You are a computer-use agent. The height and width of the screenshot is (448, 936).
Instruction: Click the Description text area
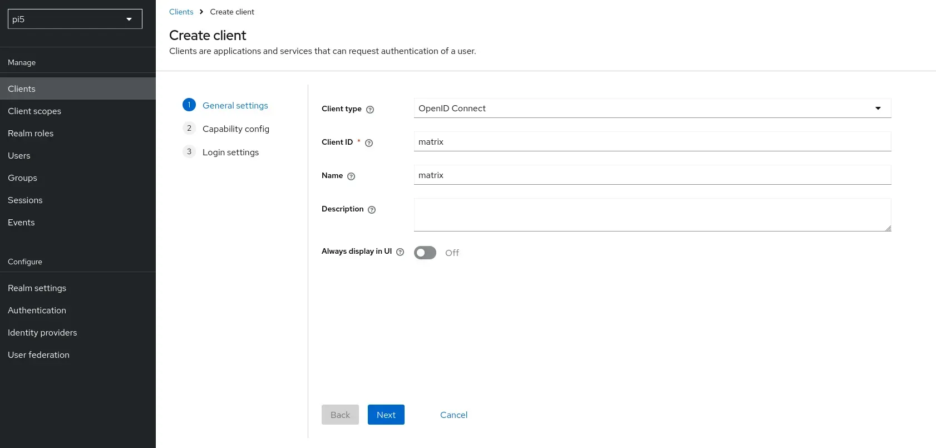(652, 215)
